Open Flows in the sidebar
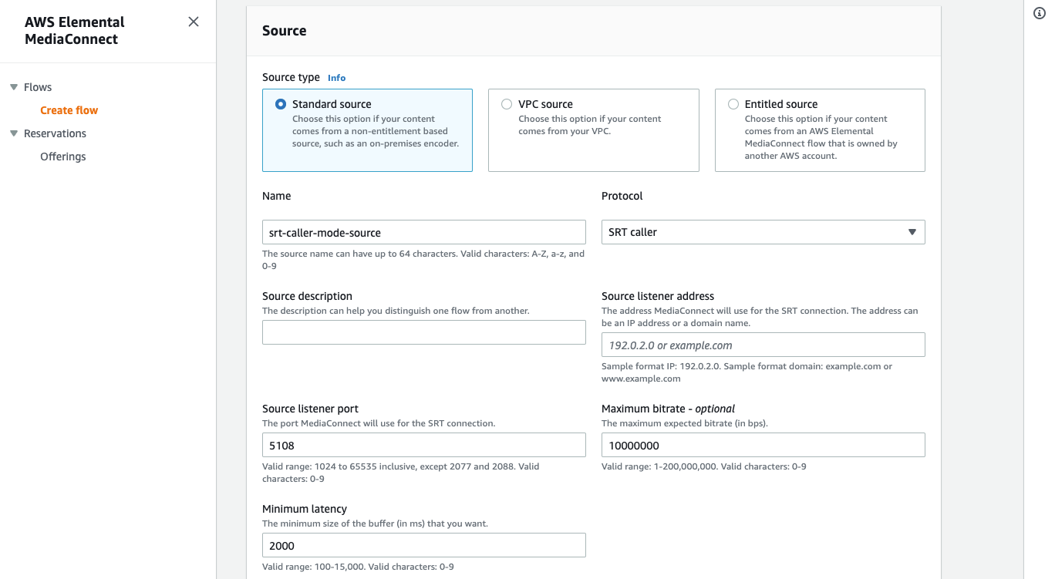Screen dimensions: 1055x579 point(38,87)
